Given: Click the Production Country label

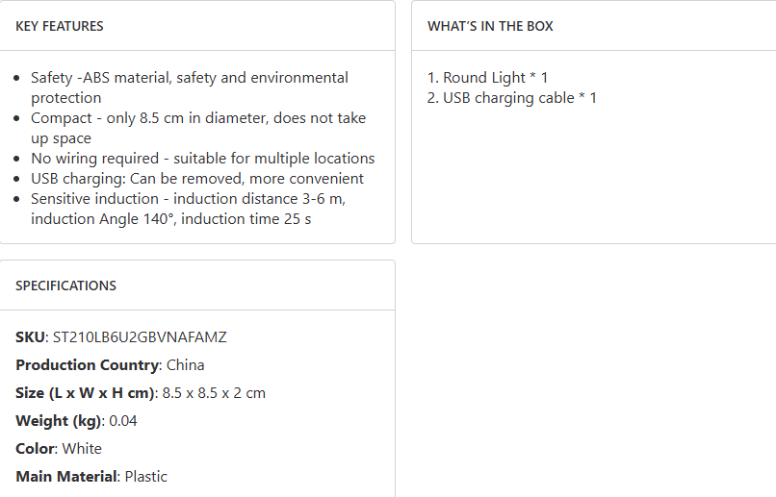Looking at the screenshot, I should 87,365.
